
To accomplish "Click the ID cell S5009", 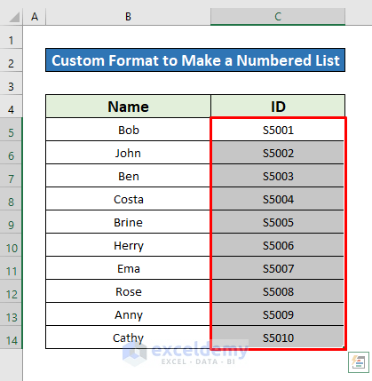I will click(278, 314).
